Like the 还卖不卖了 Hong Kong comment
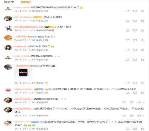 coord(142,30)
